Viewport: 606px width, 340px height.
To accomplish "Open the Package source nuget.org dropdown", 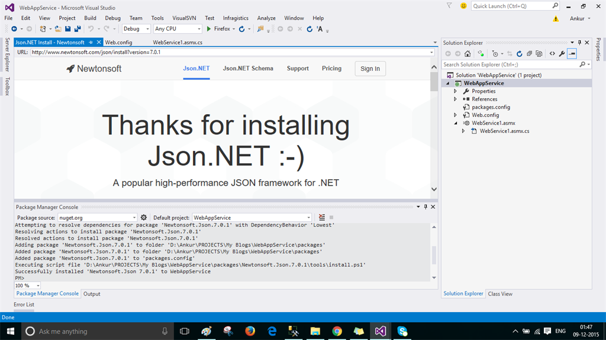I will pyautogui.click(x=134, y=218).
